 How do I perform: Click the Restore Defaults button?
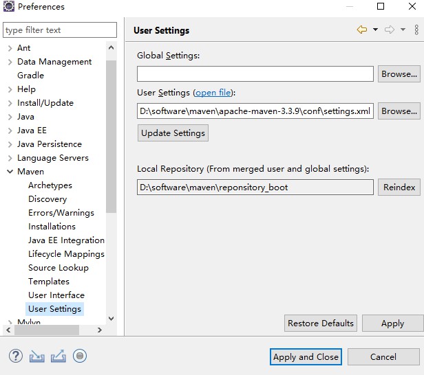pyautogui.click(x=321, y=323)
